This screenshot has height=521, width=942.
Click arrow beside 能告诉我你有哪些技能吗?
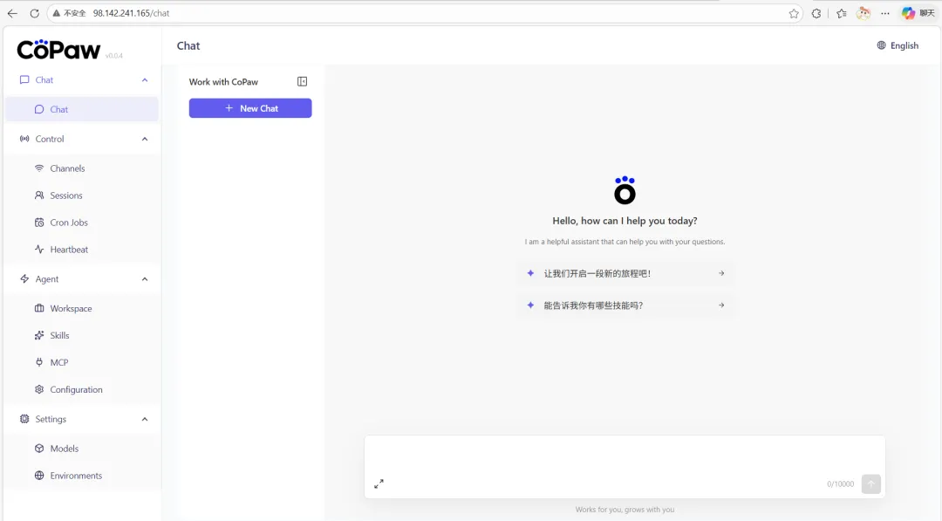[721, 305]
